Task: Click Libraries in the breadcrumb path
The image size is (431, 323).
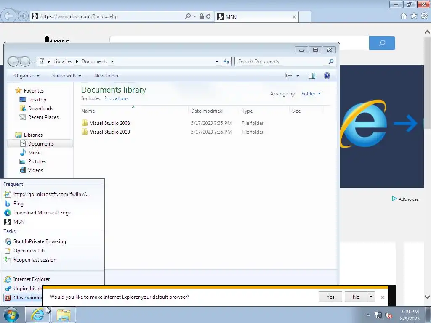Action: pos(63,61)
